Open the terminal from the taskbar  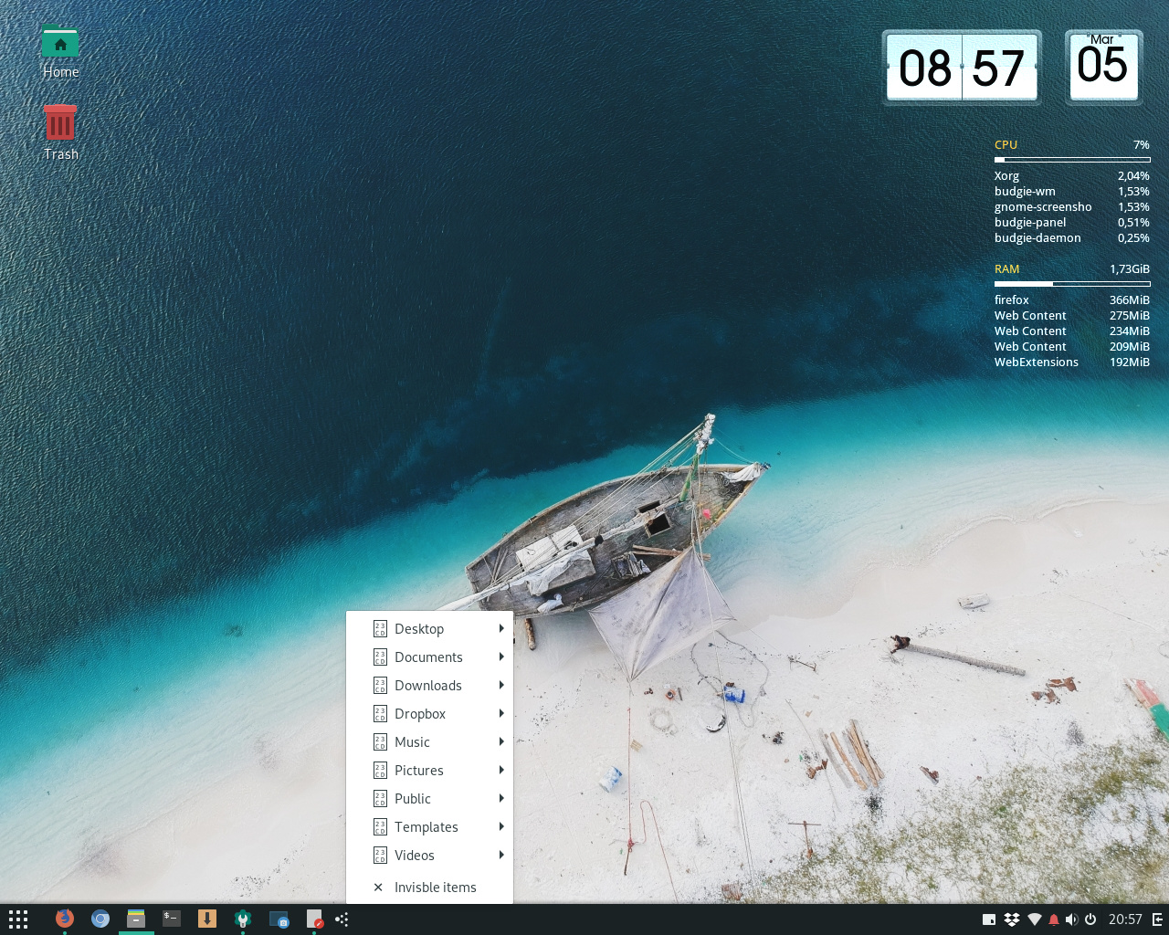[x=172, y=919]
